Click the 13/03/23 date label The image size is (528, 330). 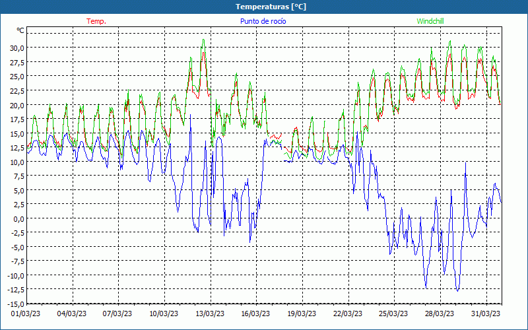[x=210, y=314]
